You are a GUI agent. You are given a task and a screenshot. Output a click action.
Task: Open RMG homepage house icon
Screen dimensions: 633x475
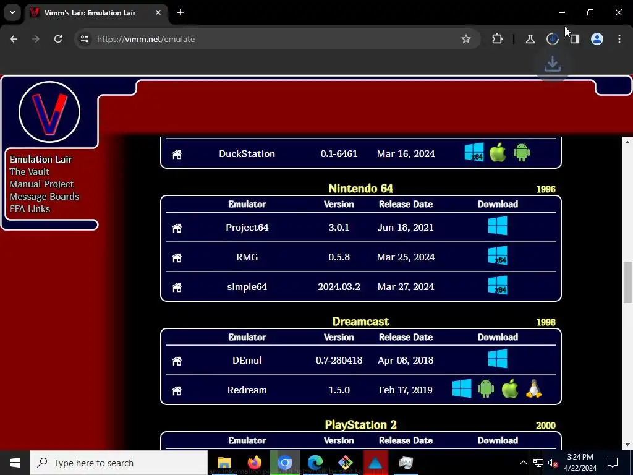click(177, 258)
